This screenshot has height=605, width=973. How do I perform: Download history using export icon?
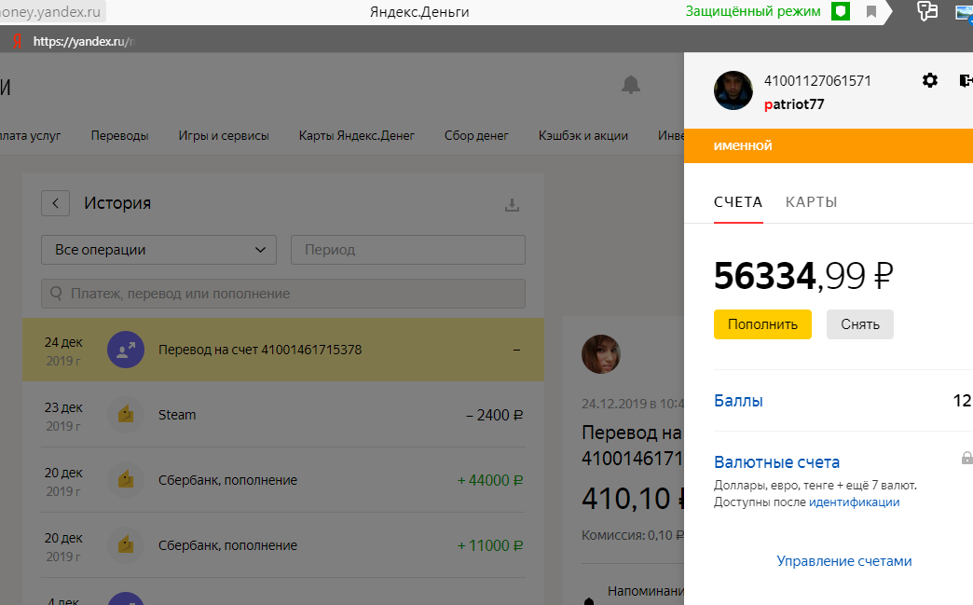(512, 204)
